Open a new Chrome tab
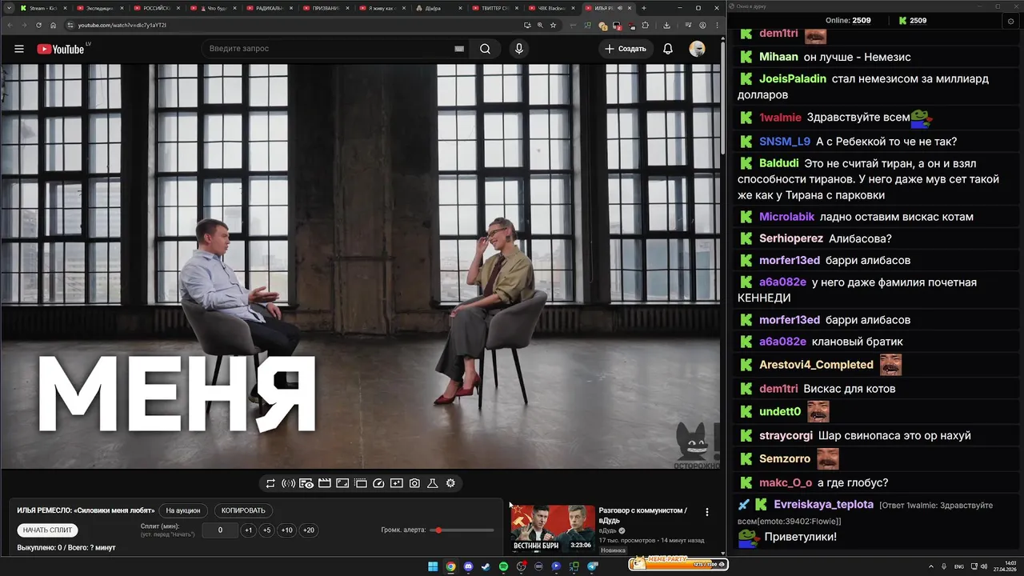This screenshot has width=1024, height=576. click(644, 8)
